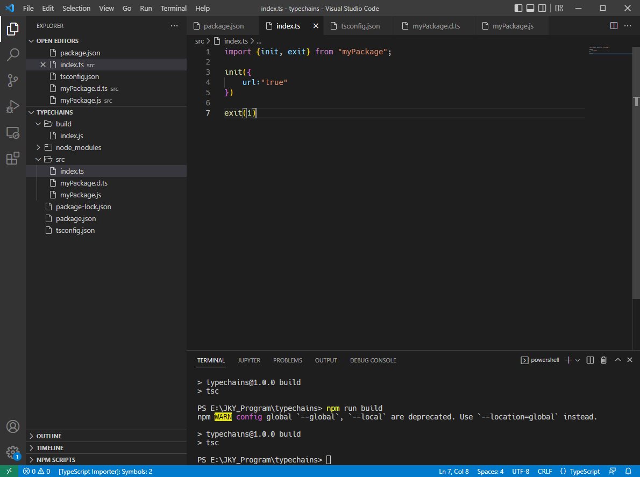Split the editor right

[x=614, y=26]
